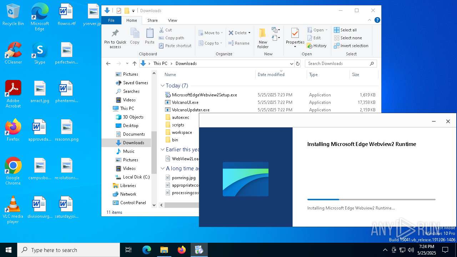Expand the Delete dropdown arrow

pyautogui.click(x=249, y=33)
